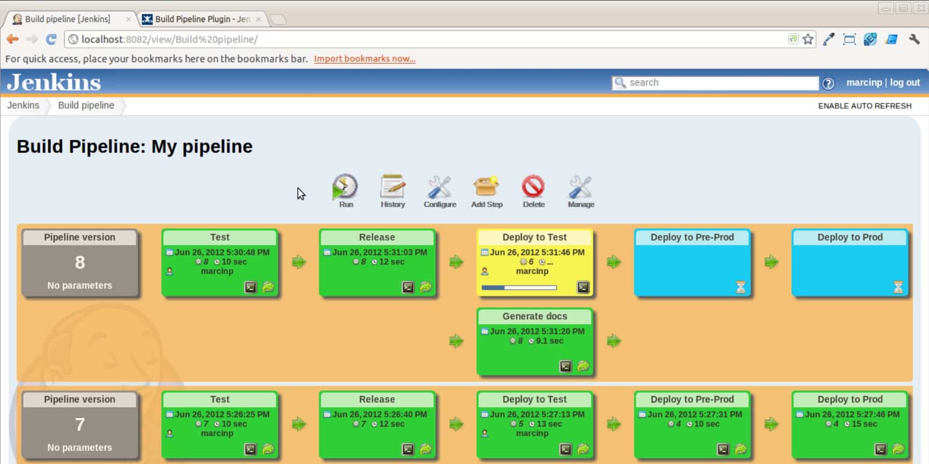Switch to Build Pipeline Plugin tab

pos(202,19)
